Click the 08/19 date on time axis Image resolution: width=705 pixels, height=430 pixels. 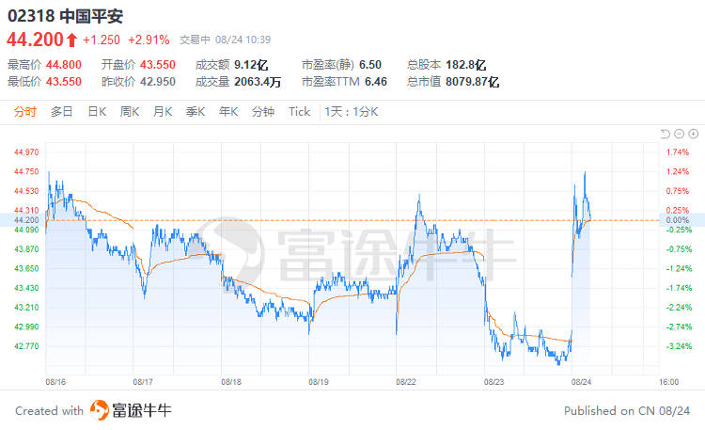click(319, 382)
